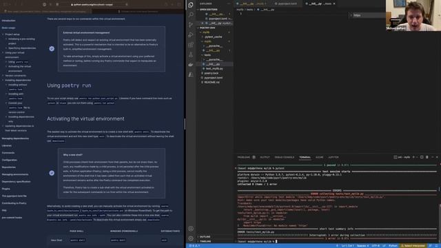Open the Configuration docs sidebar link

pyautogui.click(x=9, y=160)
